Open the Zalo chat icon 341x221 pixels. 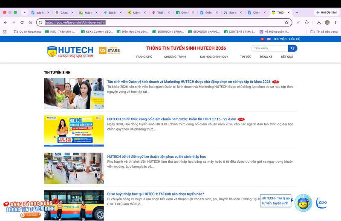pyautogui.click(x=322, y=203)
